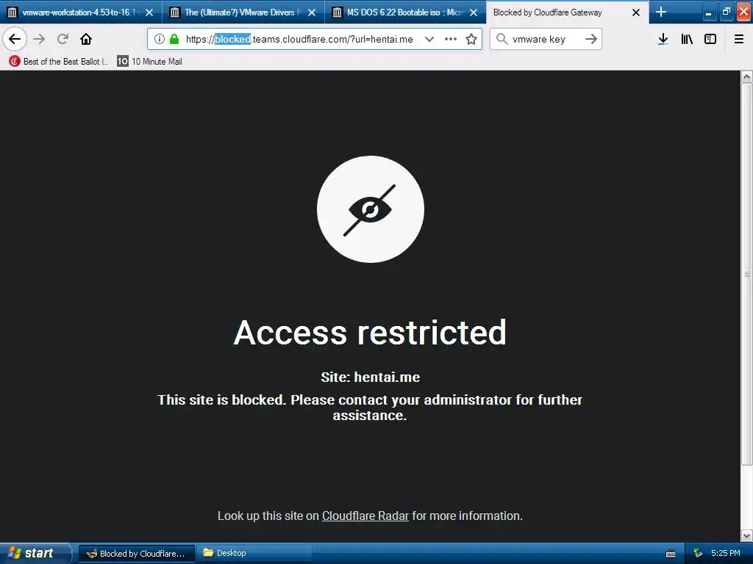753x564 pixels.
Task: Switch to Ultimate VMware Drivers tab
Action: click(243, 12)
